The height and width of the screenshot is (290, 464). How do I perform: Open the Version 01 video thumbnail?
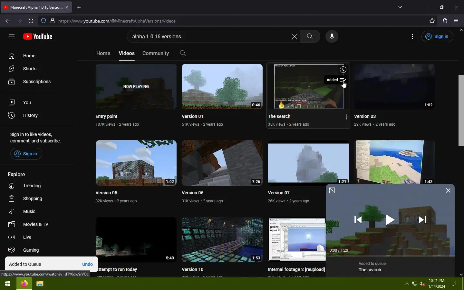[x=222, y=86]
